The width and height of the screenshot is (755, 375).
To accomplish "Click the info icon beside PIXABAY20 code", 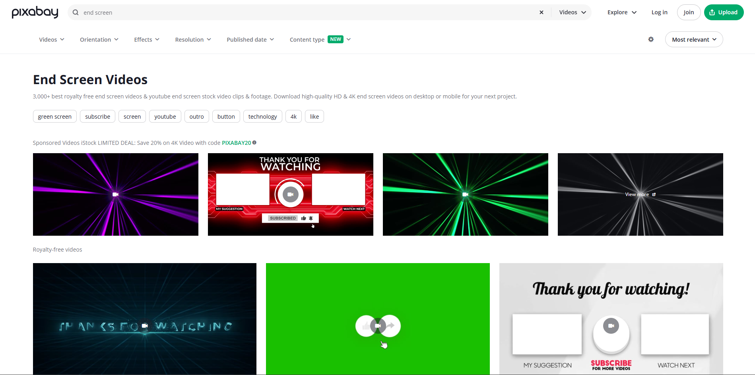I will 254,142.
